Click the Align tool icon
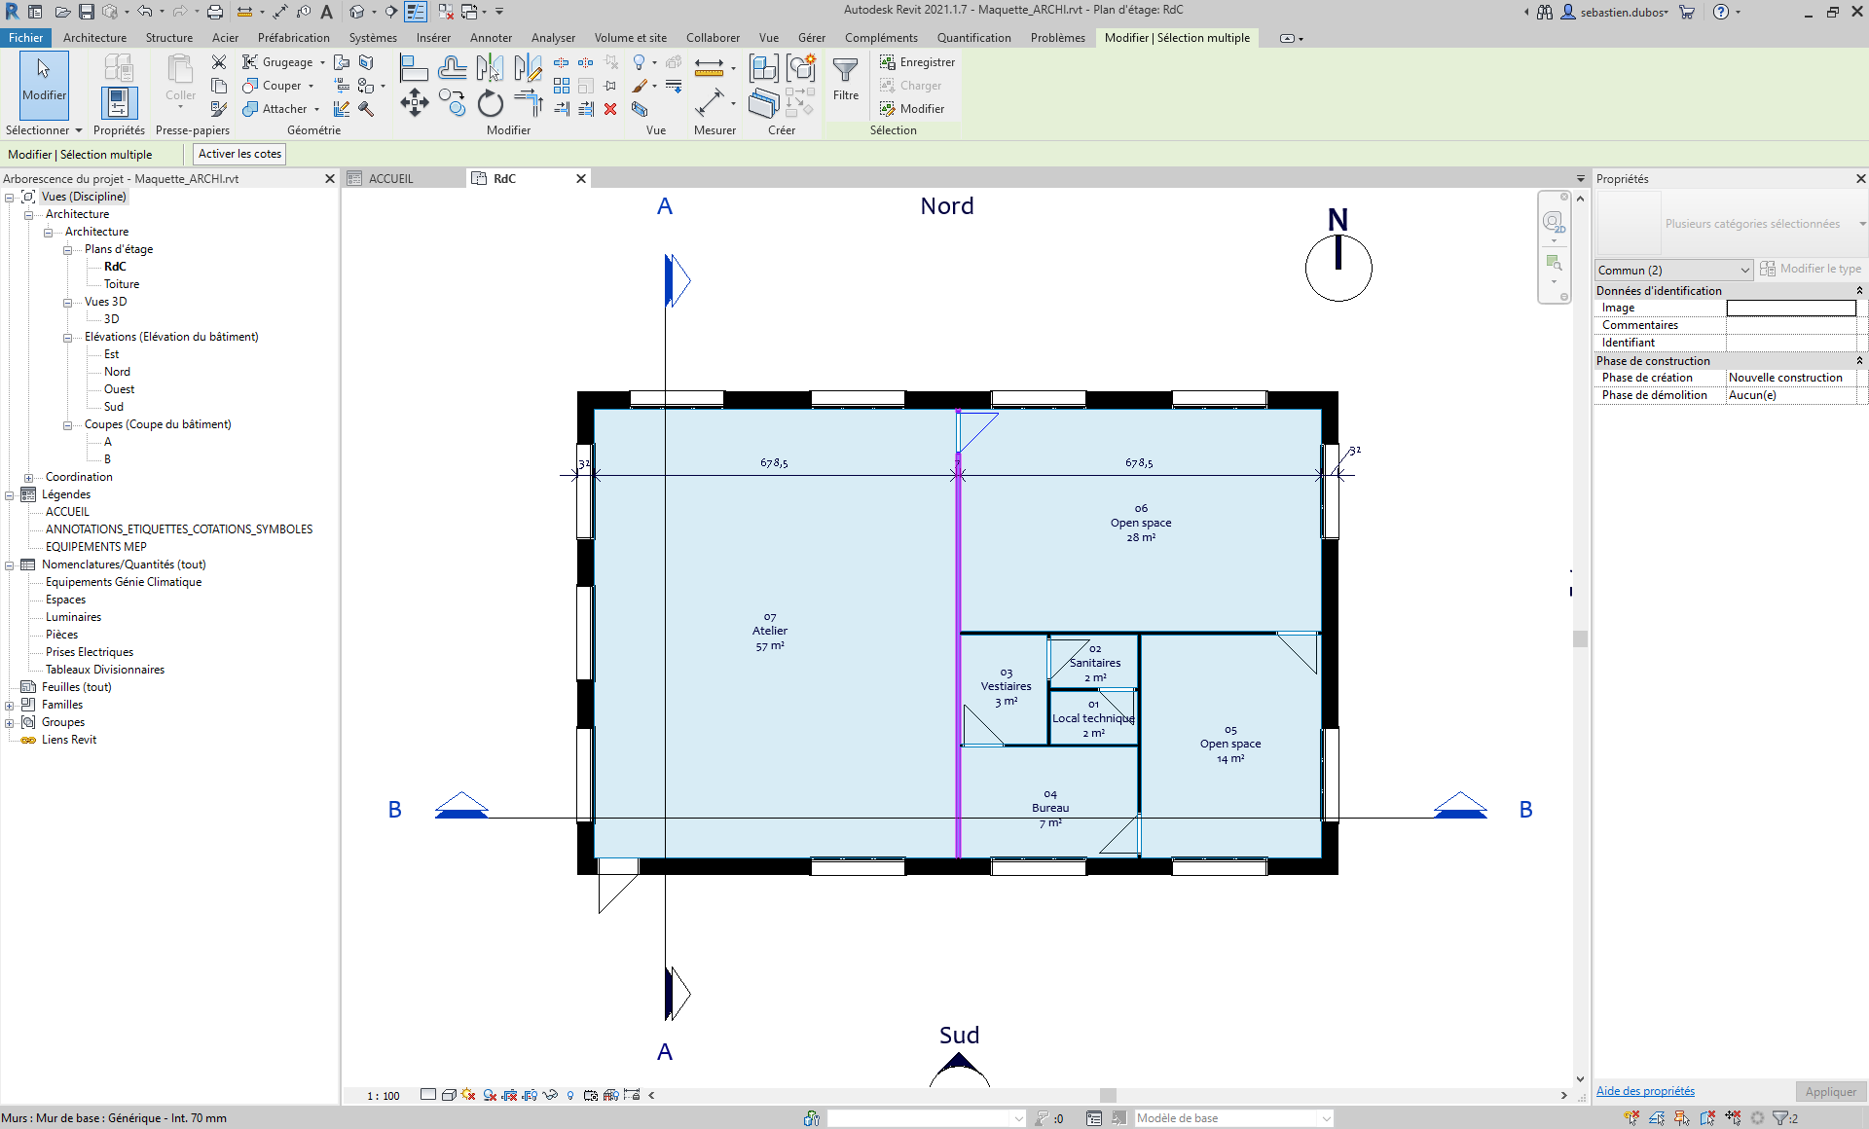This screenshot has width=1869, height=1129. tap(414, 67)
